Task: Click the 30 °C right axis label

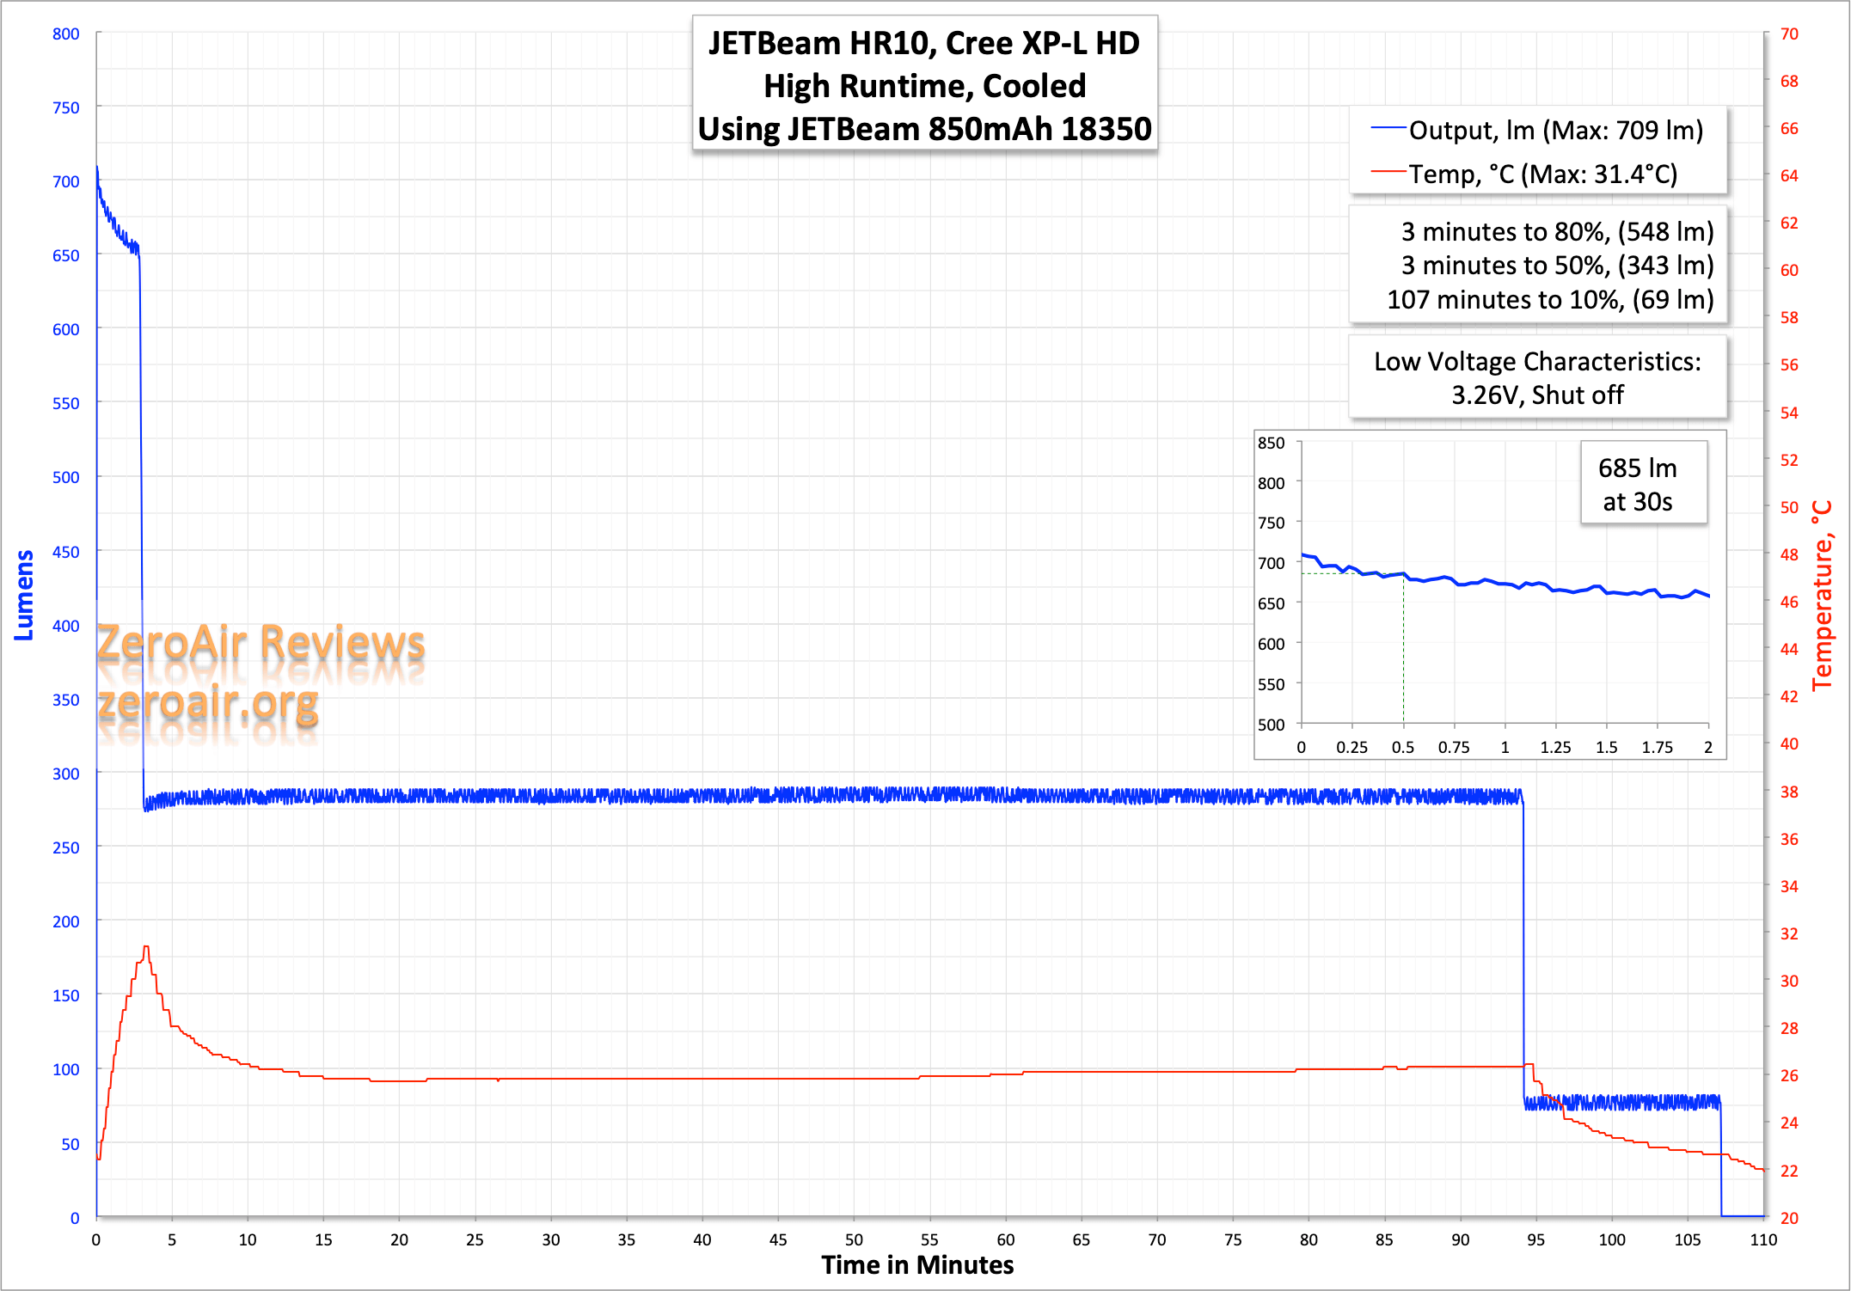Action: pyautogui.click(x=1789, y=981)
